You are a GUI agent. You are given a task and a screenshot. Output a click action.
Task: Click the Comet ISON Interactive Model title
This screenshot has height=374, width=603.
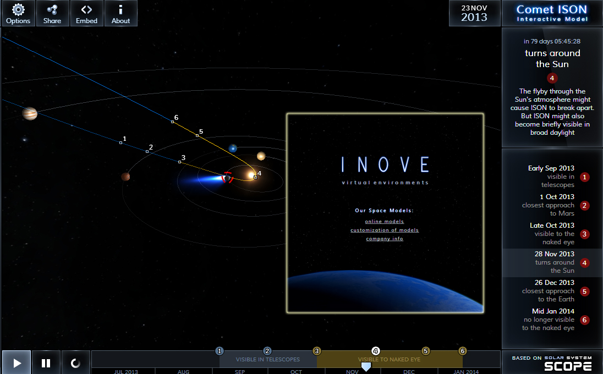pos(552,13)
